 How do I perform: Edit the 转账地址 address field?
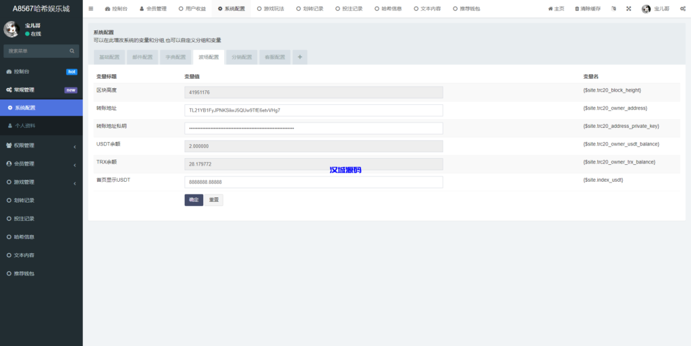click(x=313, y=110)
